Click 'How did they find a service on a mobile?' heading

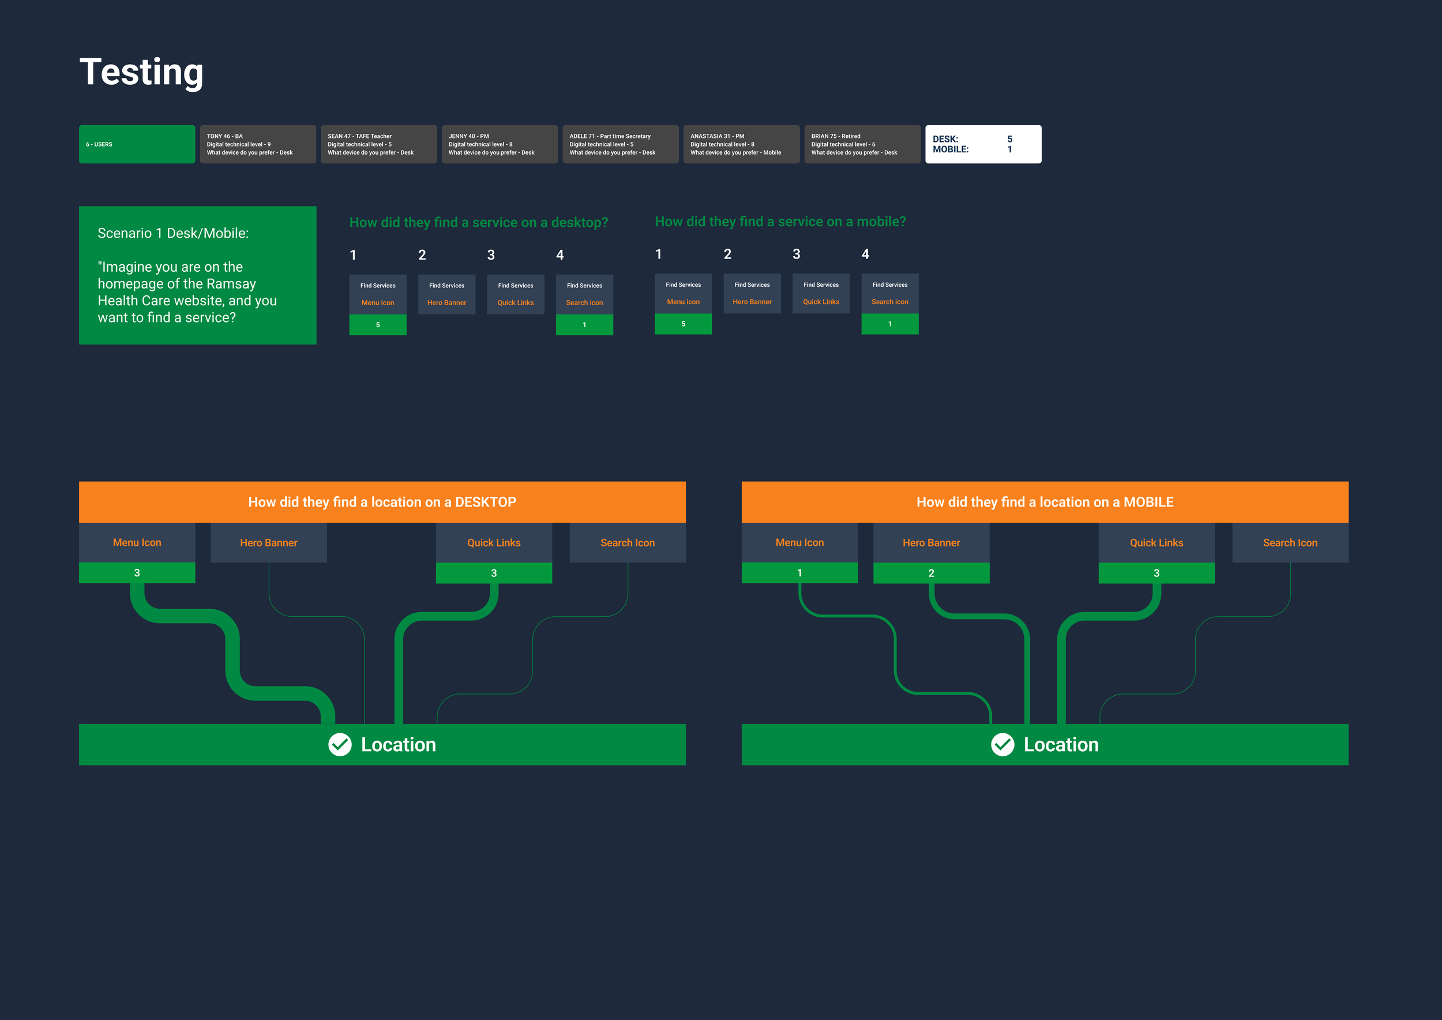click(780, 222)
